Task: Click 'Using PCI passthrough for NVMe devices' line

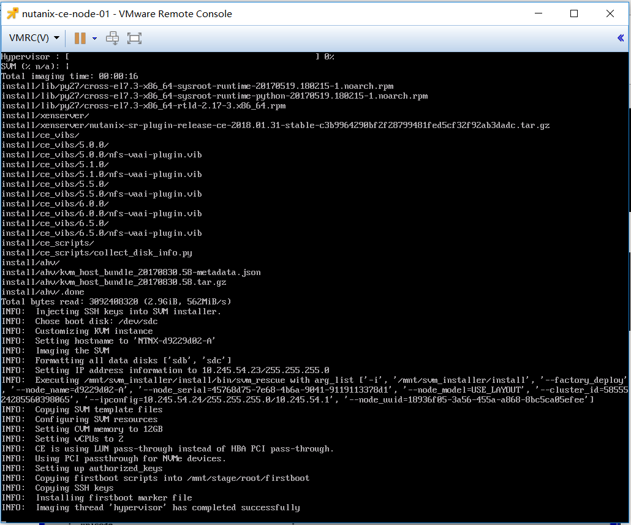Action: click(114, 459)
